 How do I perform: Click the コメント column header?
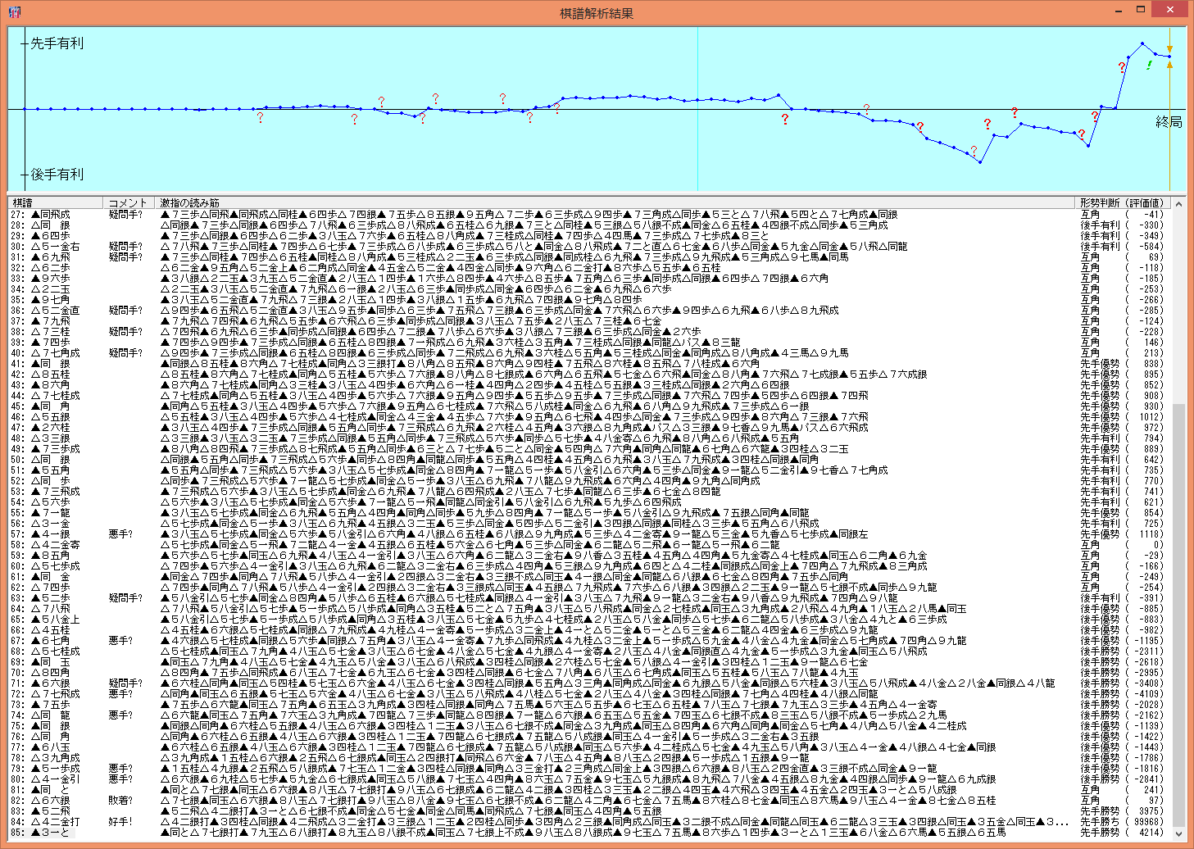point(128,202)
